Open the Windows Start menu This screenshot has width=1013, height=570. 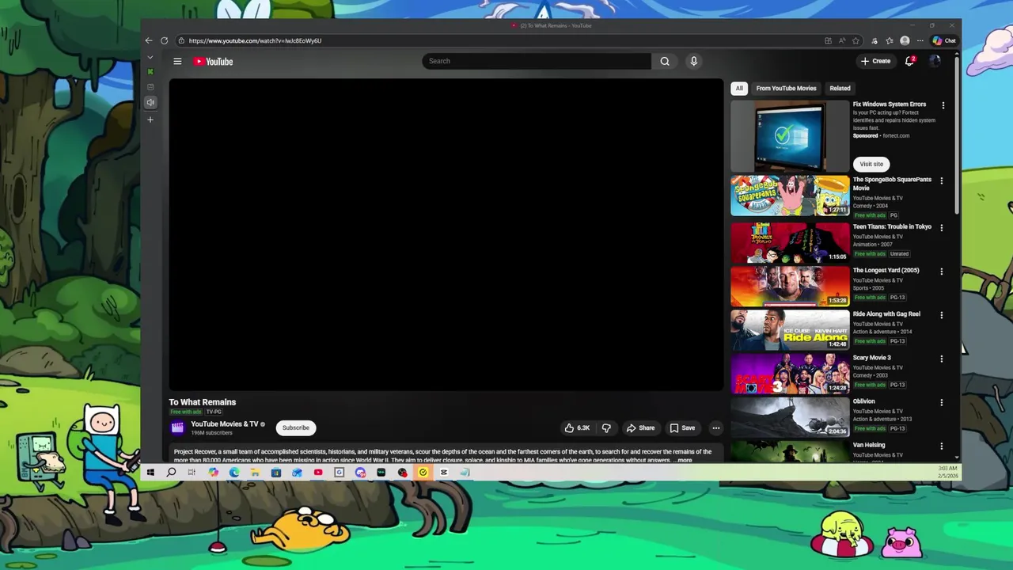[150, 473]
